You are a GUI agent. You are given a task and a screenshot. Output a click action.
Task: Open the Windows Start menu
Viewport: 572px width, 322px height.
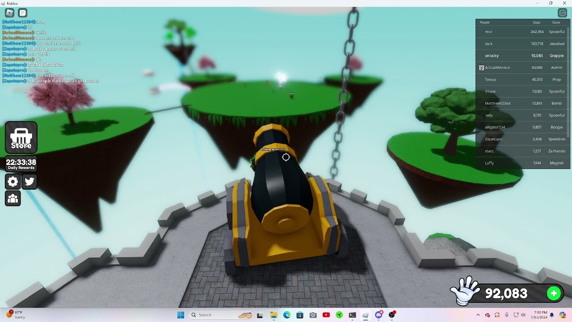pyautogui.click(x=181, y=315)
